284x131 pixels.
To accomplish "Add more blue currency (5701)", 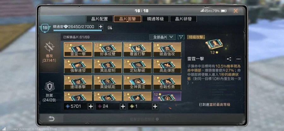I will tap(91, 106).
